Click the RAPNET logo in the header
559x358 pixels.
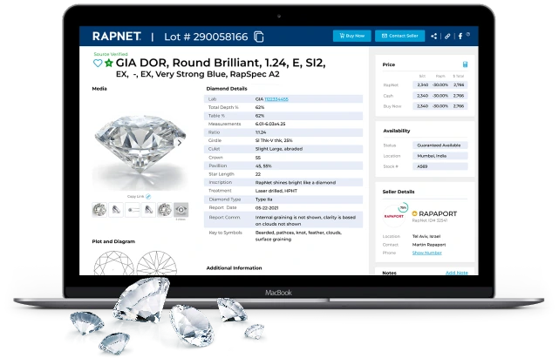pyautogui.click(x=117, y=37)
